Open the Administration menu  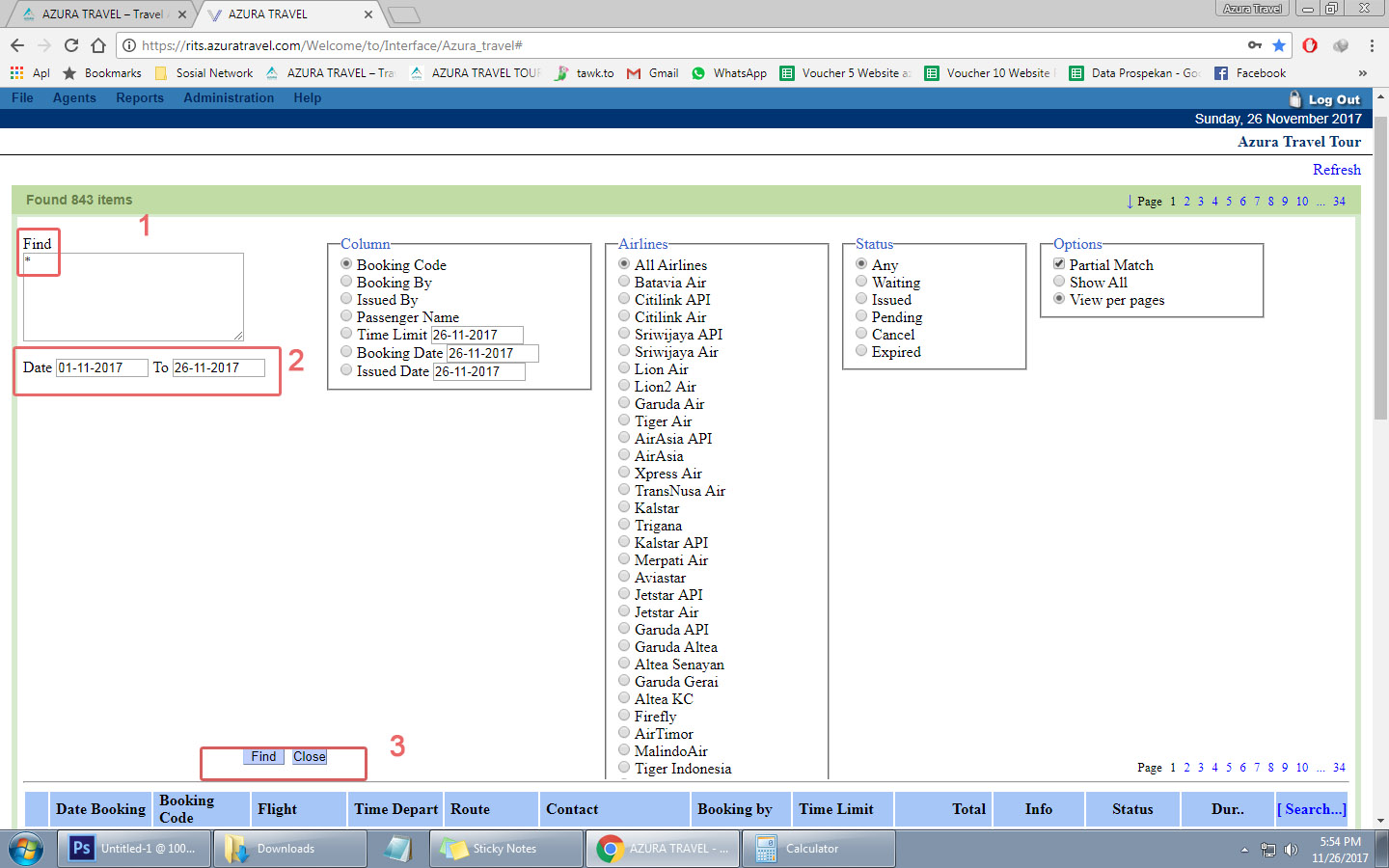point(229,97)
